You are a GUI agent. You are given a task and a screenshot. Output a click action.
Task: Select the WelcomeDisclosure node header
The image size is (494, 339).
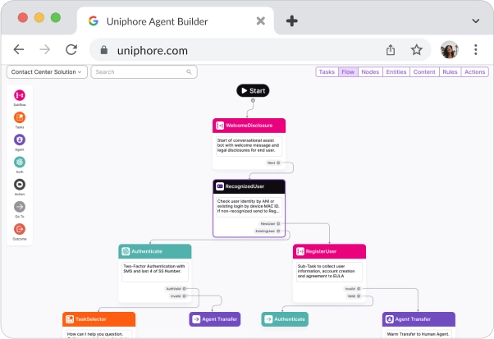point(249,126)
